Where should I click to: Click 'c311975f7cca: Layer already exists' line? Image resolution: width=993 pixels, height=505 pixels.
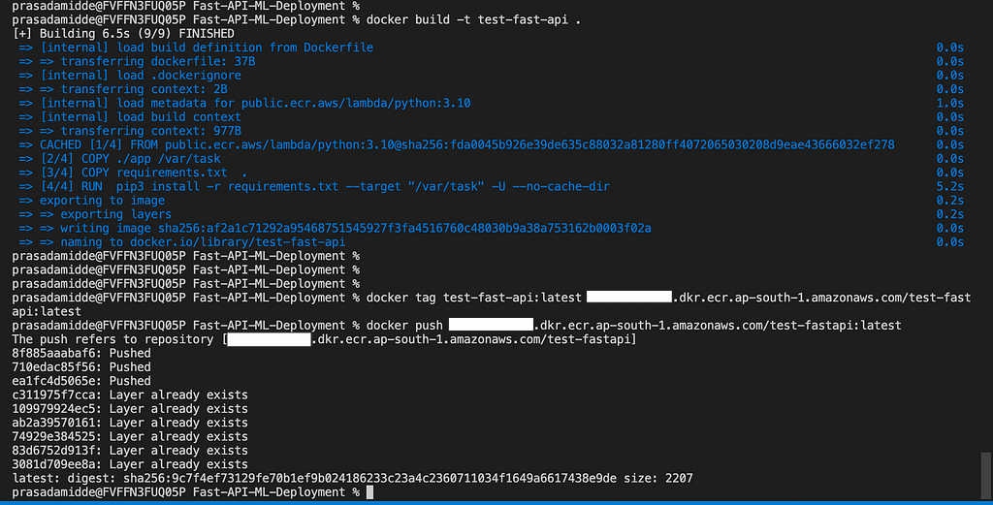(130, 395)
